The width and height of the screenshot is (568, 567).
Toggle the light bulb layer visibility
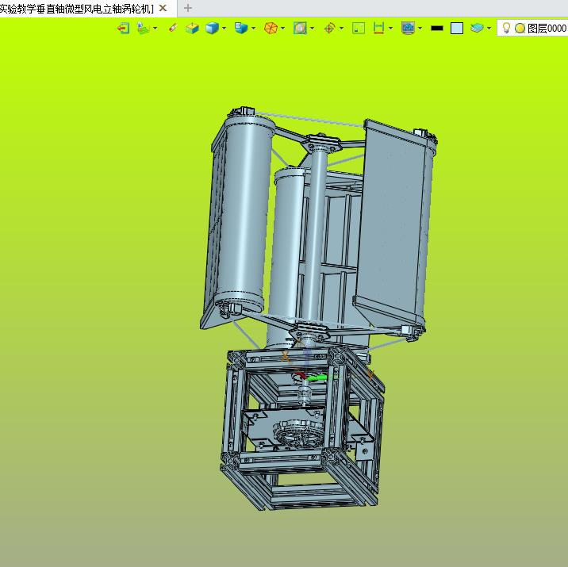(506, 28)
